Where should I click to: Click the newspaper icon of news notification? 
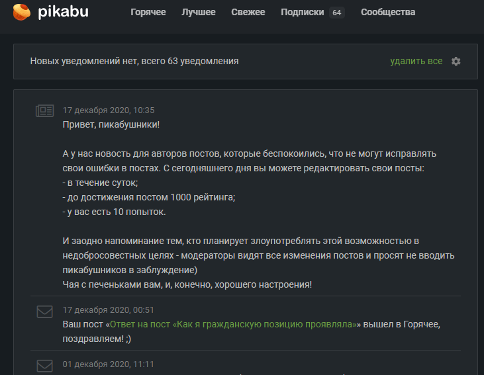pos(45,111)
